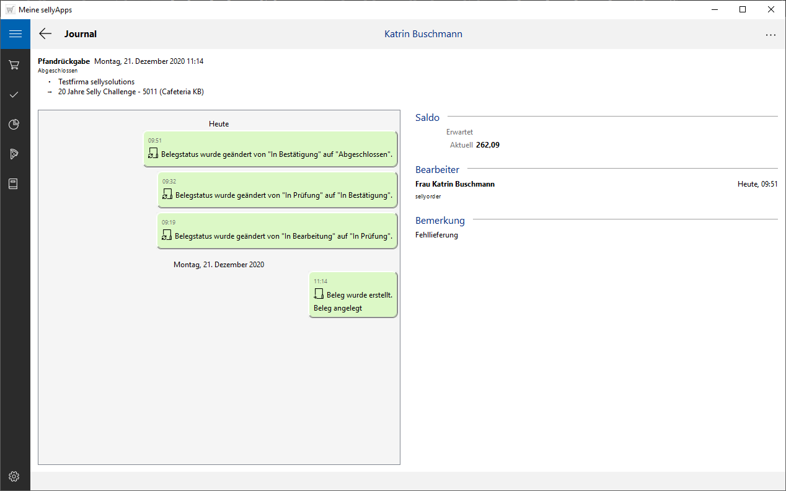Image resolution: width=786 pixels, height=491 pixels.
Task: Open the hamburger navigation menu
Action: (15, 34)
